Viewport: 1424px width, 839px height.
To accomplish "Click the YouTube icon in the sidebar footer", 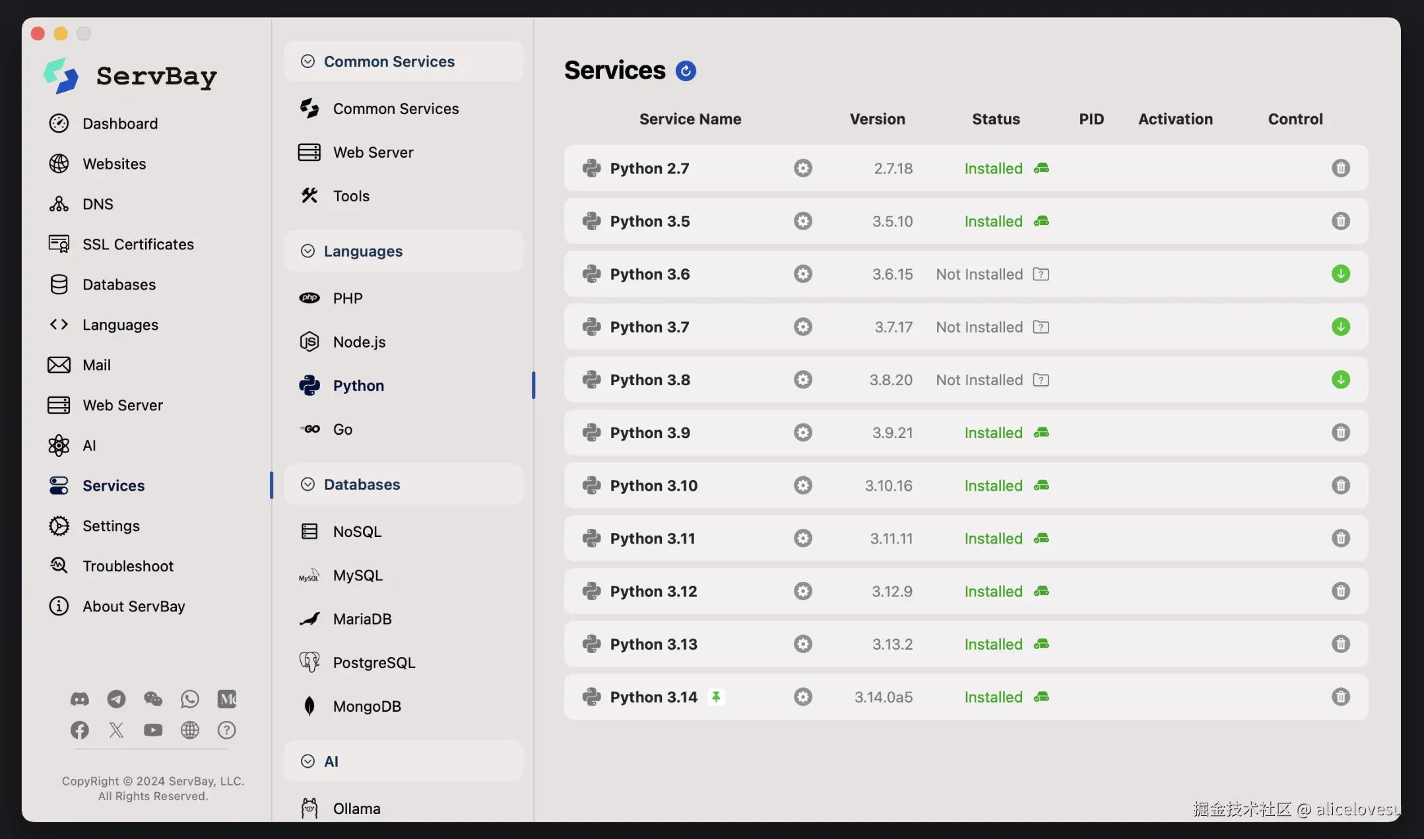I will point(153,730).
